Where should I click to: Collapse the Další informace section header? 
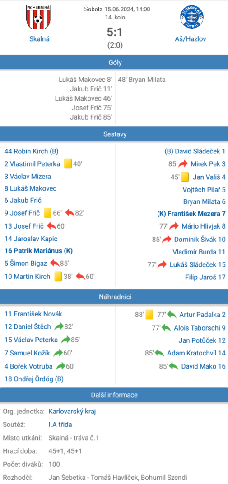(114, 395)
